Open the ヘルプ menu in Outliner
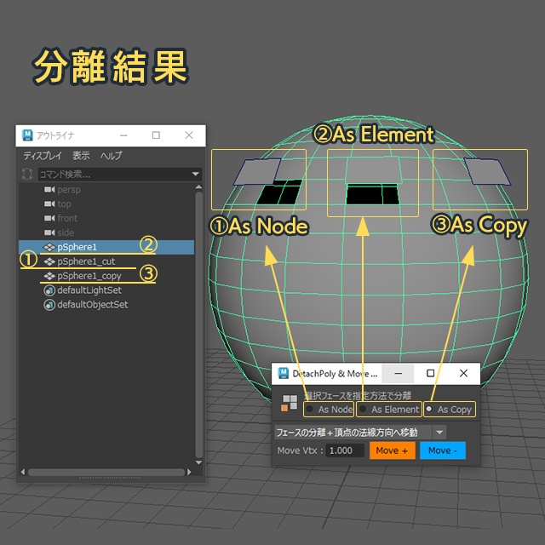The height and width of the screenshot is (545, 545). pyautogui.click(x=112, y=156)
